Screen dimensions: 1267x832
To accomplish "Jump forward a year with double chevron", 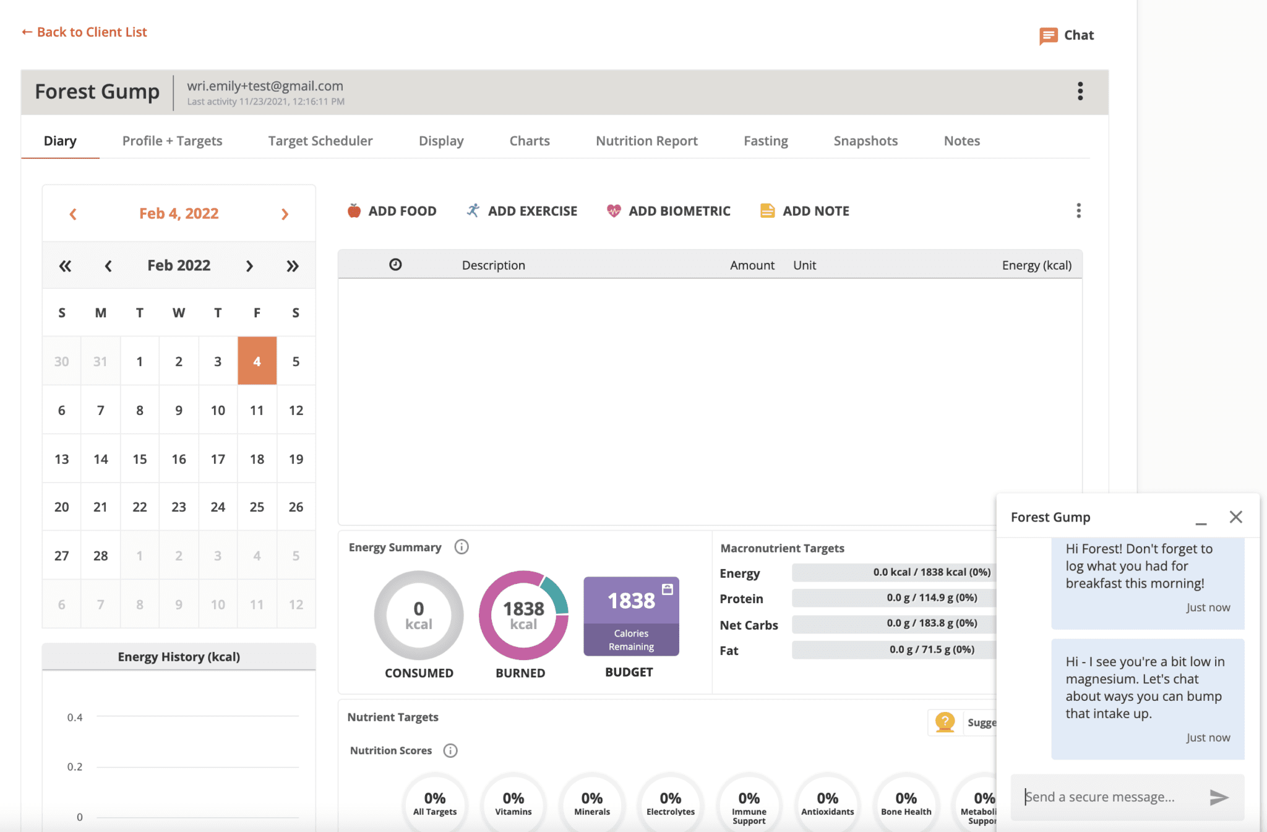I will point(293,266).
